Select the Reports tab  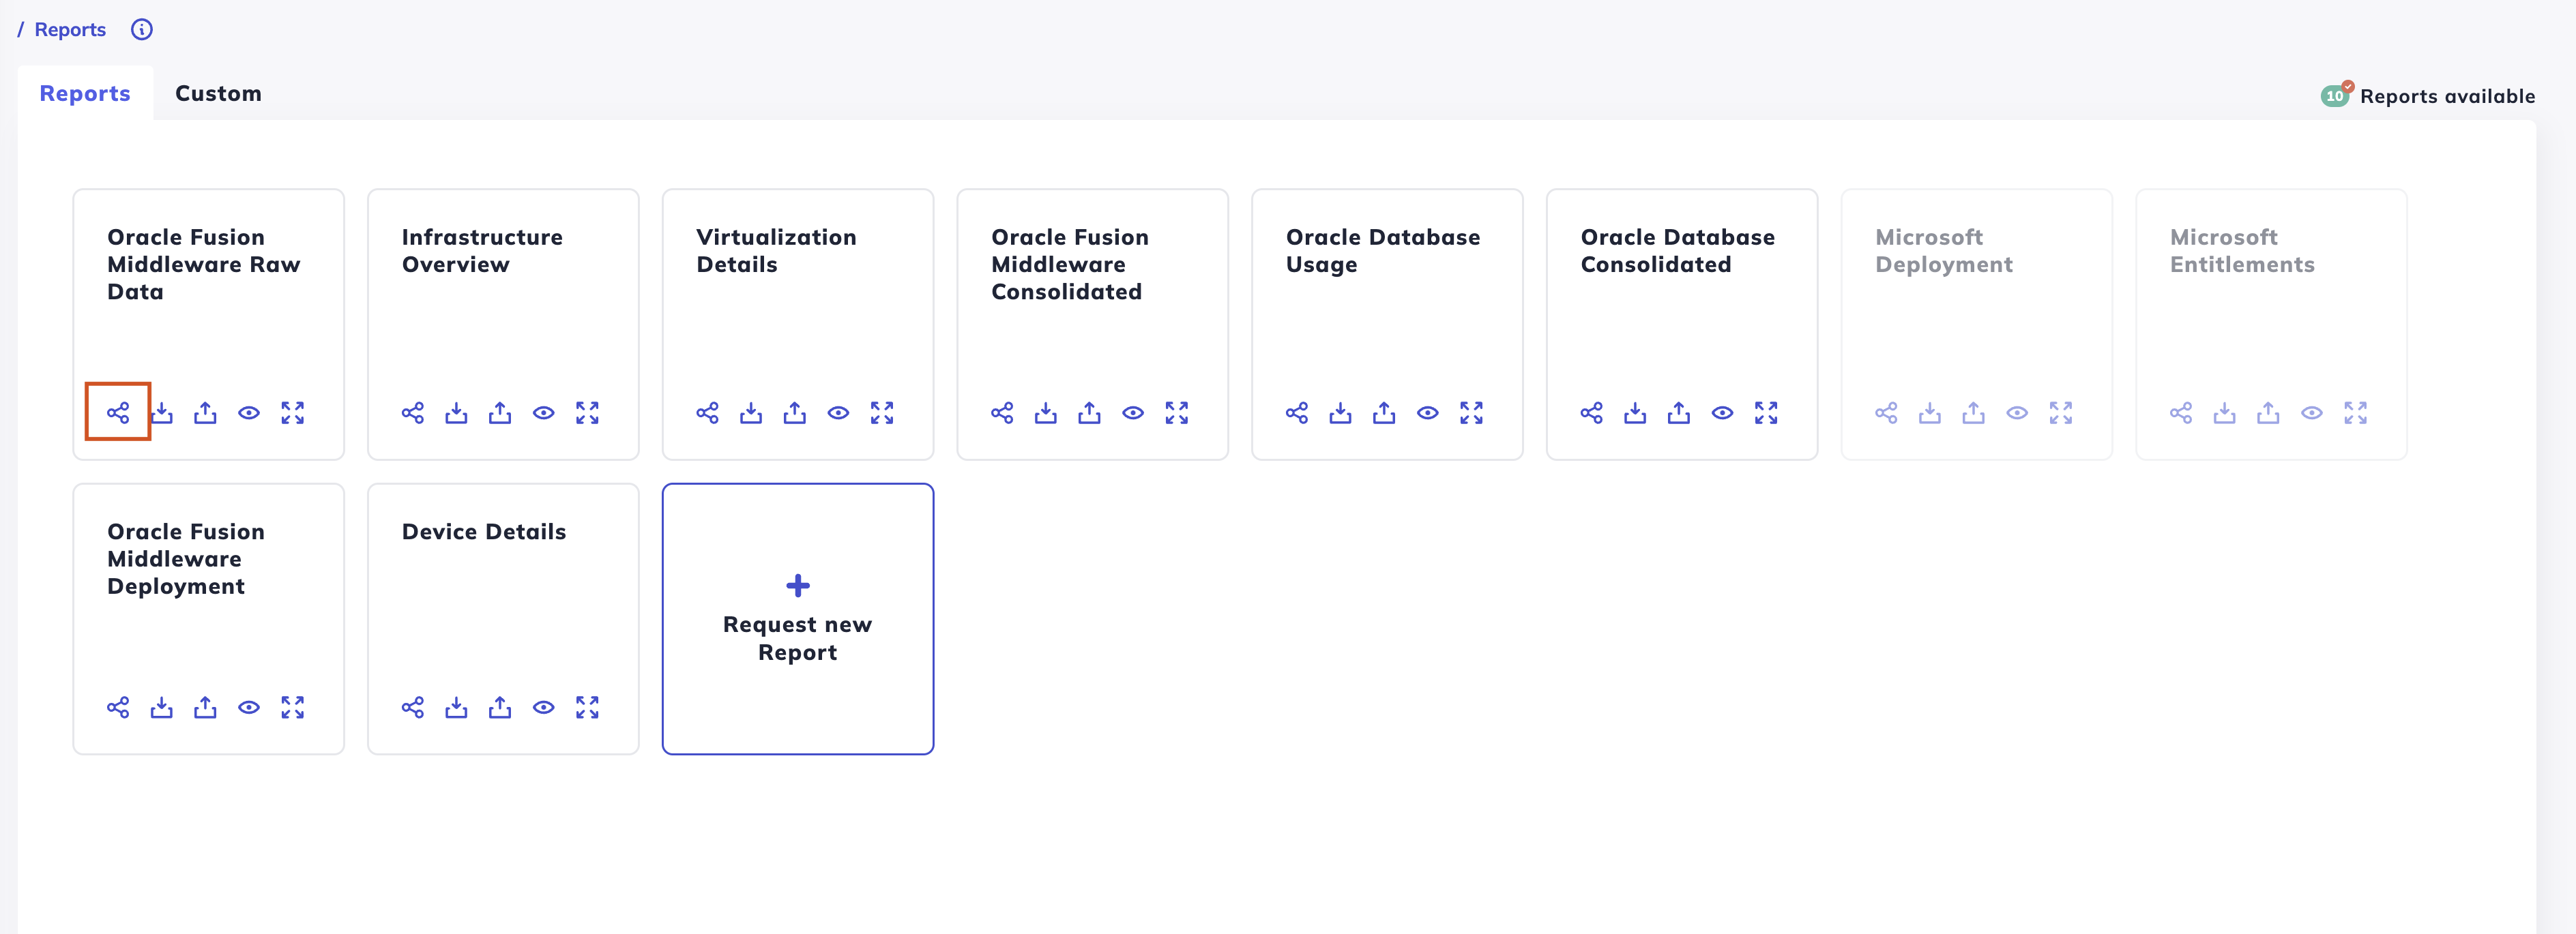(x=85, y=93)
